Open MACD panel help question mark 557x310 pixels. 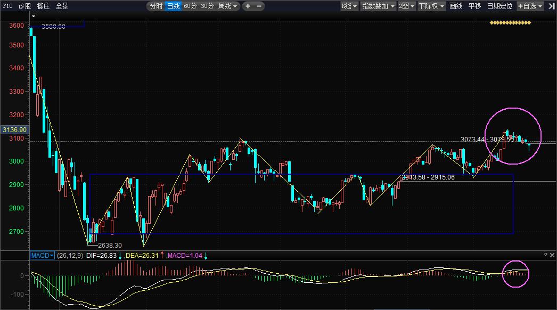[545, 256]
